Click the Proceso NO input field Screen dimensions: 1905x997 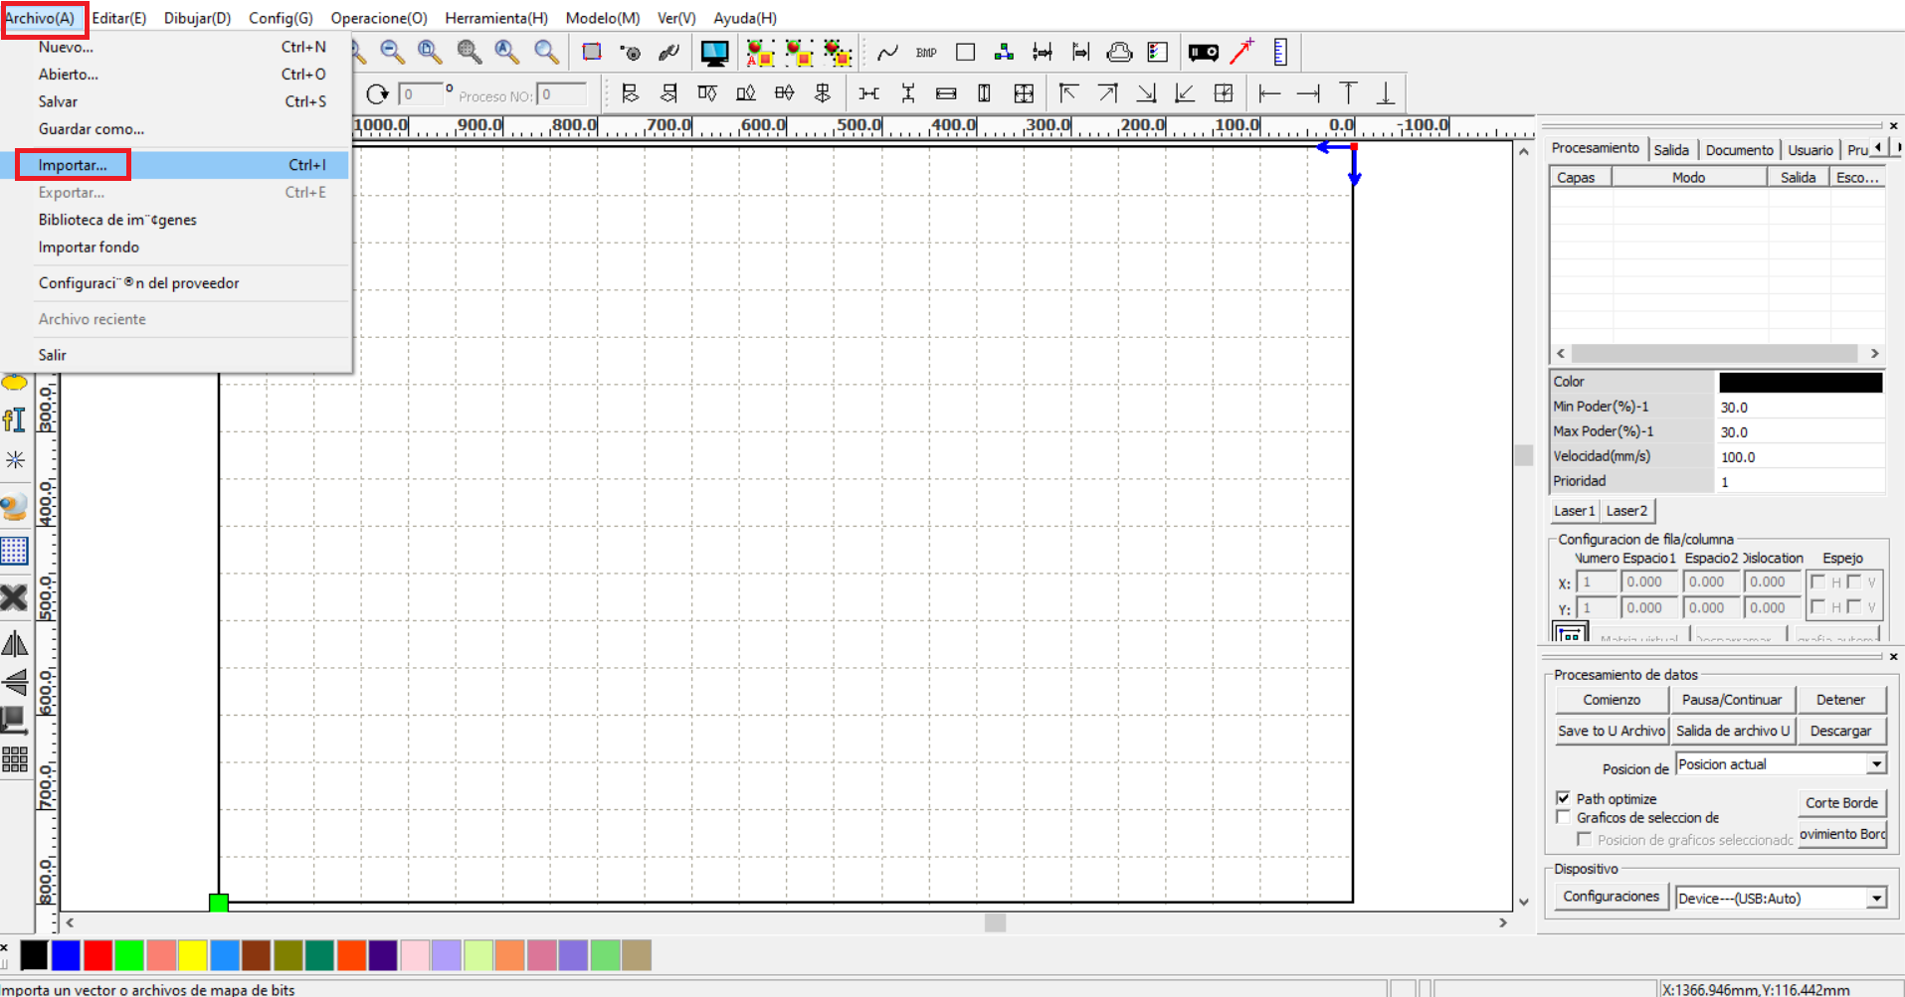[562, 95]
